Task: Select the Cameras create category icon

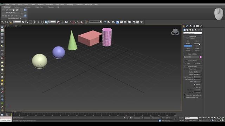Action: pos(193,30)
